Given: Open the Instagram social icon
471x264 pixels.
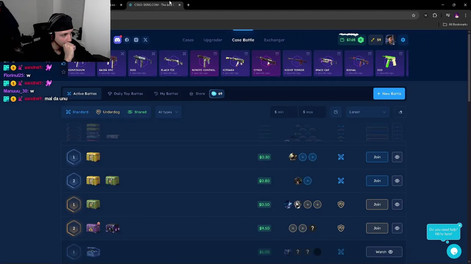Looking at the screenshot, I should pos(136,40).
